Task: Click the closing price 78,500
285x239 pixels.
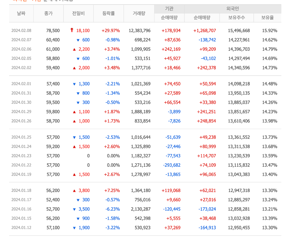Action: (53, 30)
